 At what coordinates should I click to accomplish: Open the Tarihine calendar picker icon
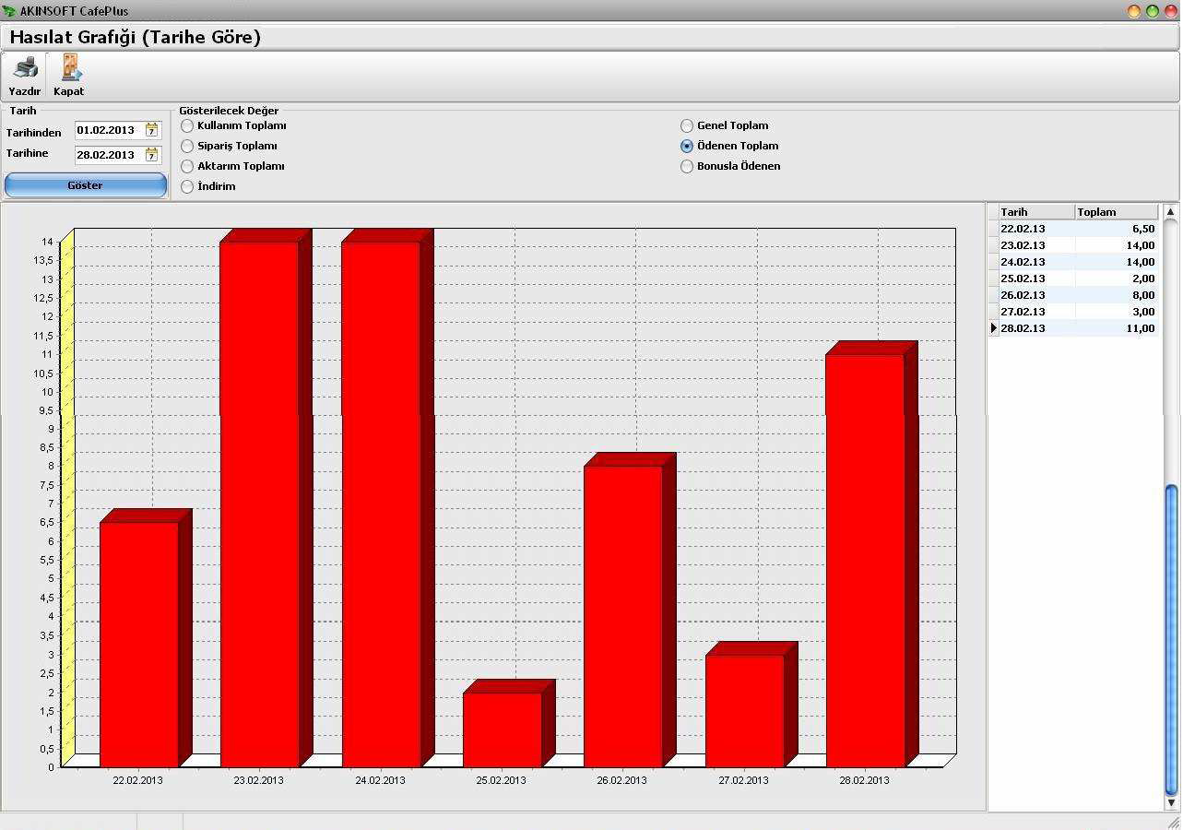(152, 155)
